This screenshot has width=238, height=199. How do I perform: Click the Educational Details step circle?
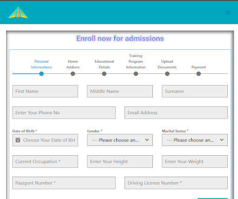104,73
